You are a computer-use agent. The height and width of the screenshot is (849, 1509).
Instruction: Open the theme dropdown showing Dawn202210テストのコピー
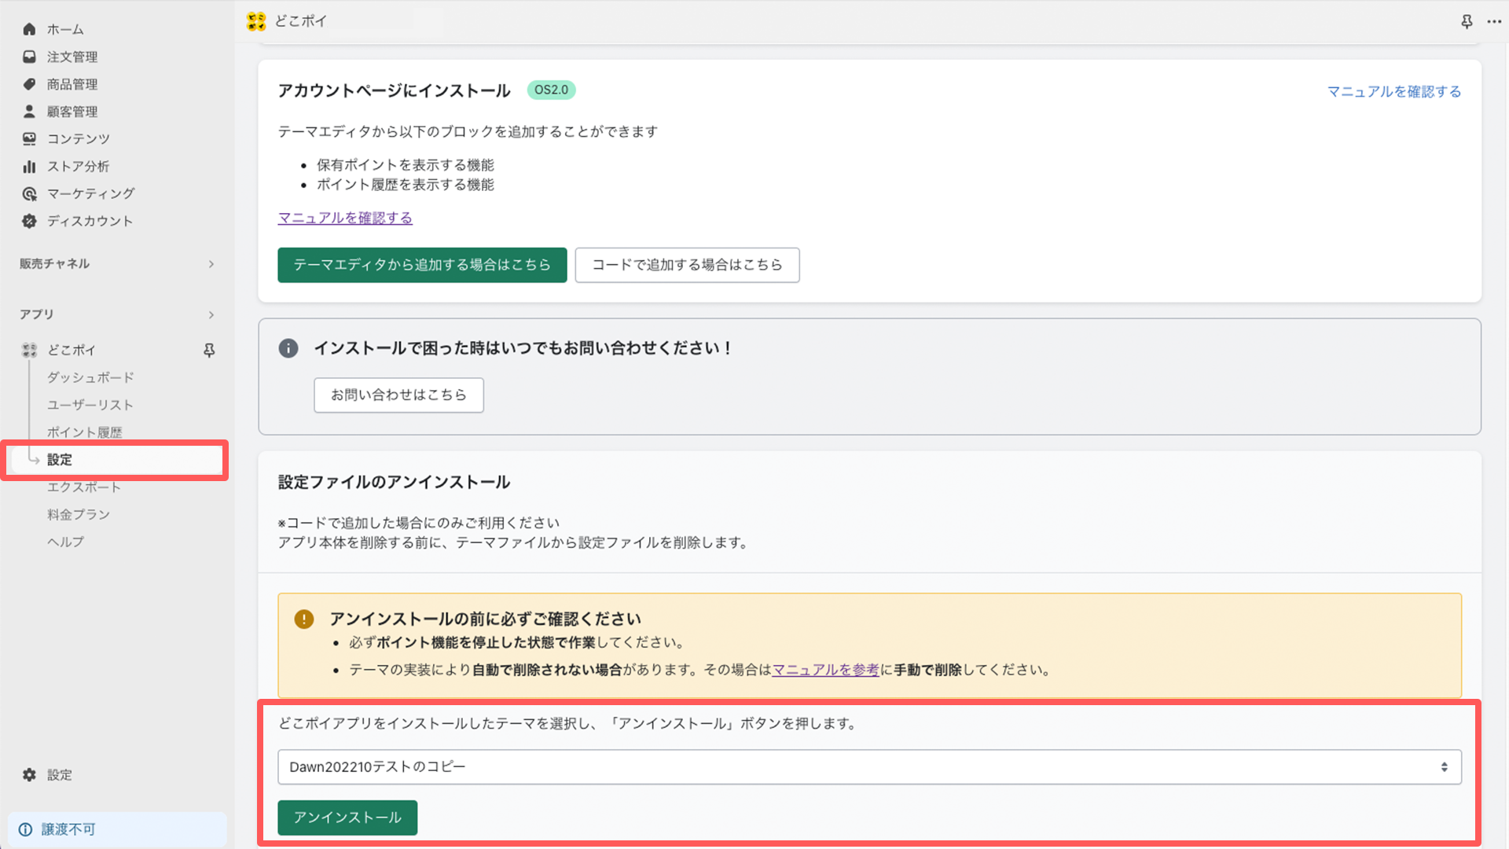(x=869, y=766)
